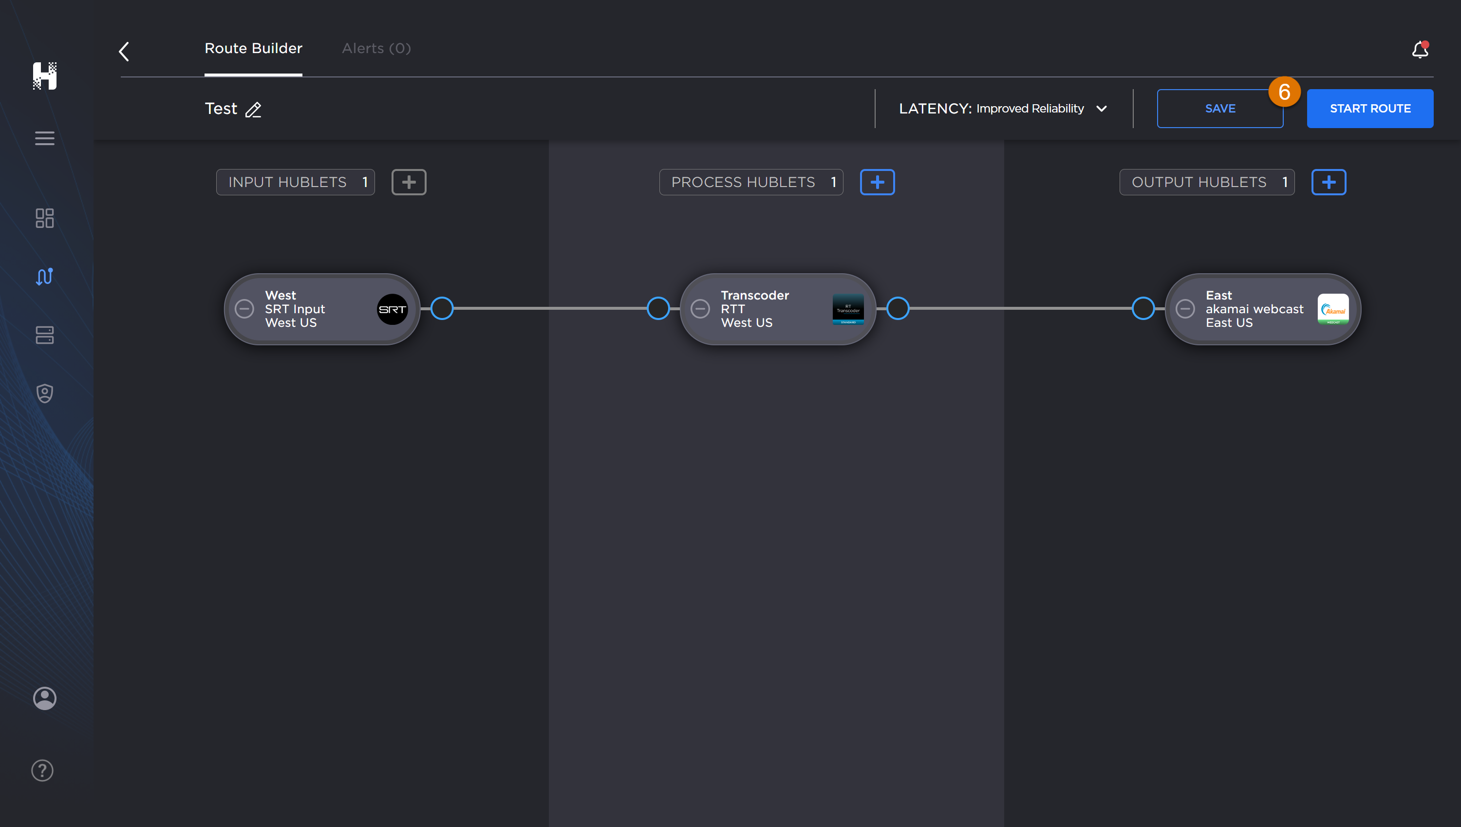The width and height of the screenshot is (1461, 827).
Task: Click the back arrow next to Route Builder
Action: [x=124, y=51]
